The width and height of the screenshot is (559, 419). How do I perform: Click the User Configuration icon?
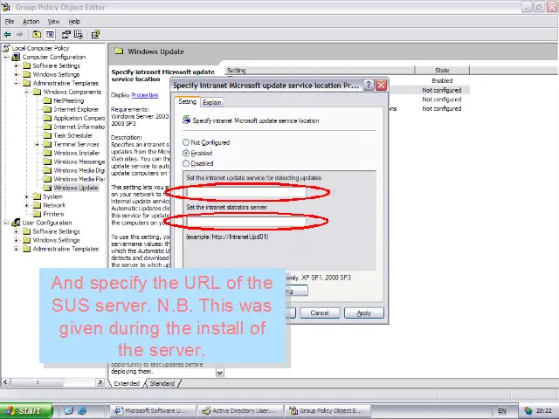click(x=16, y=223)
